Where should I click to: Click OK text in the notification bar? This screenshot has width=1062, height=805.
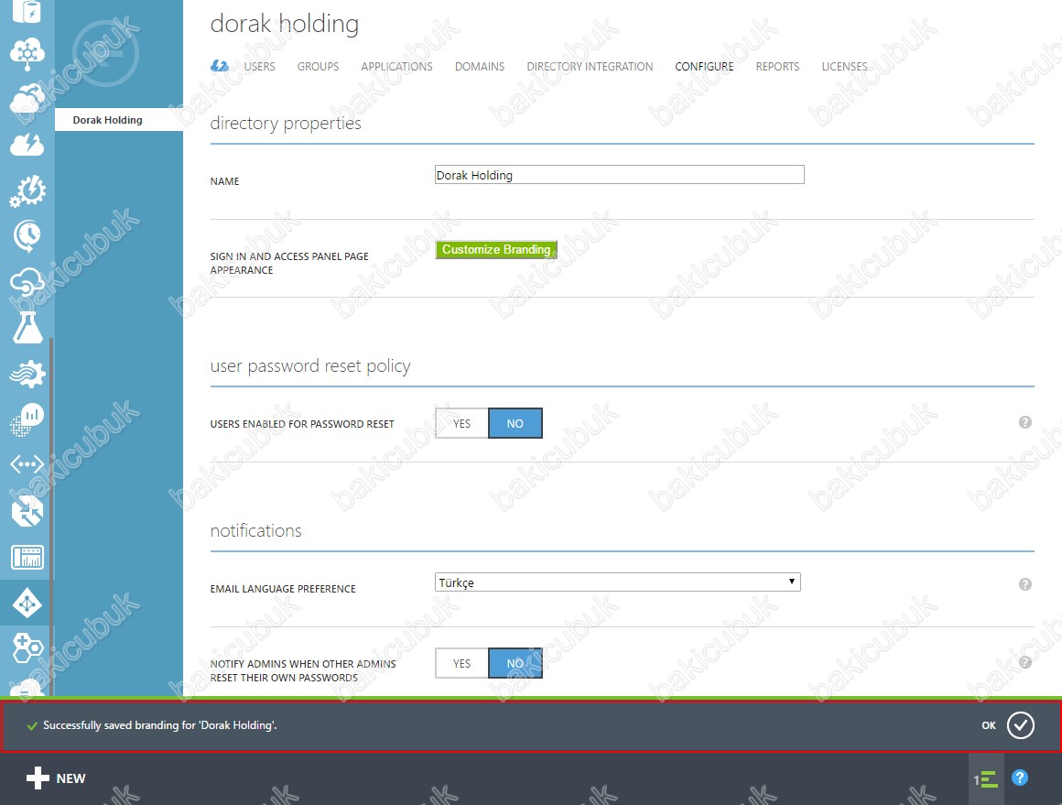coord(989,725)
